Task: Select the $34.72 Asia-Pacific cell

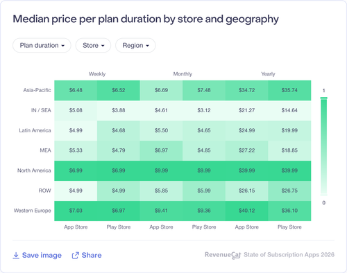Action: point(247,90)
